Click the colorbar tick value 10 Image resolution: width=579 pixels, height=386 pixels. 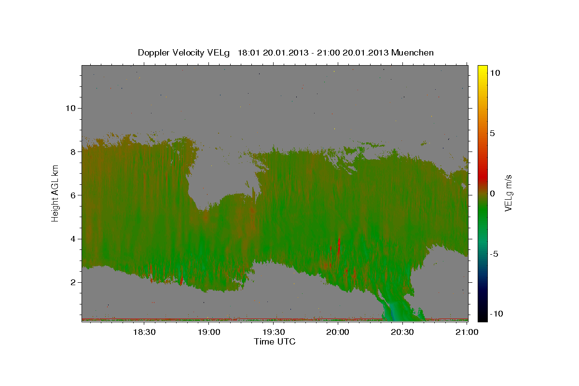pos(495,73)
